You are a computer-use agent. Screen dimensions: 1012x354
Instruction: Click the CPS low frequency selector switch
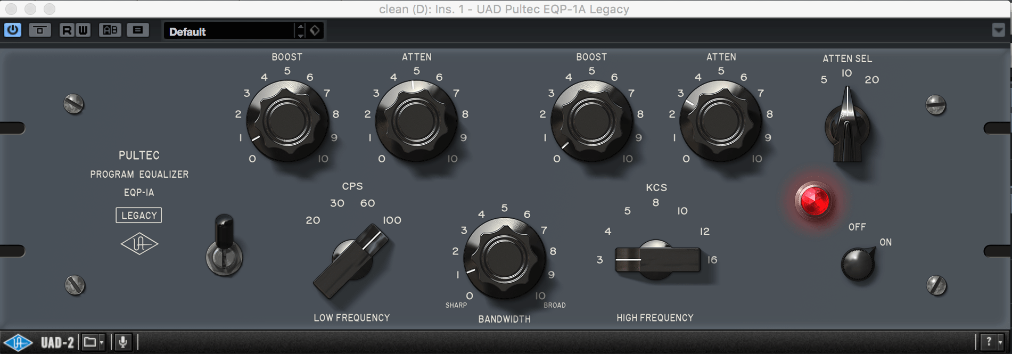(x=351, y=261)
